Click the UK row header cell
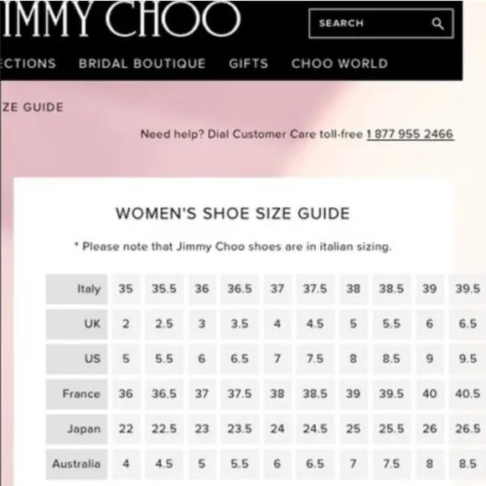486x486 pixels. click(x=76, y=324)
